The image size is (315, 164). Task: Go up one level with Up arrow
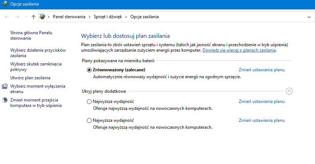click(33, 17)
